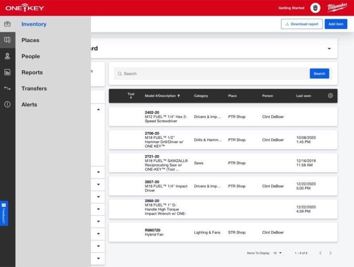Click the Download report button
354x267 pixels.
point(302,24)
